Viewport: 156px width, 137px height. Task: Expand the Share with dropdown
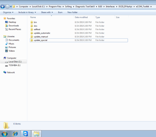coord(47,12)
